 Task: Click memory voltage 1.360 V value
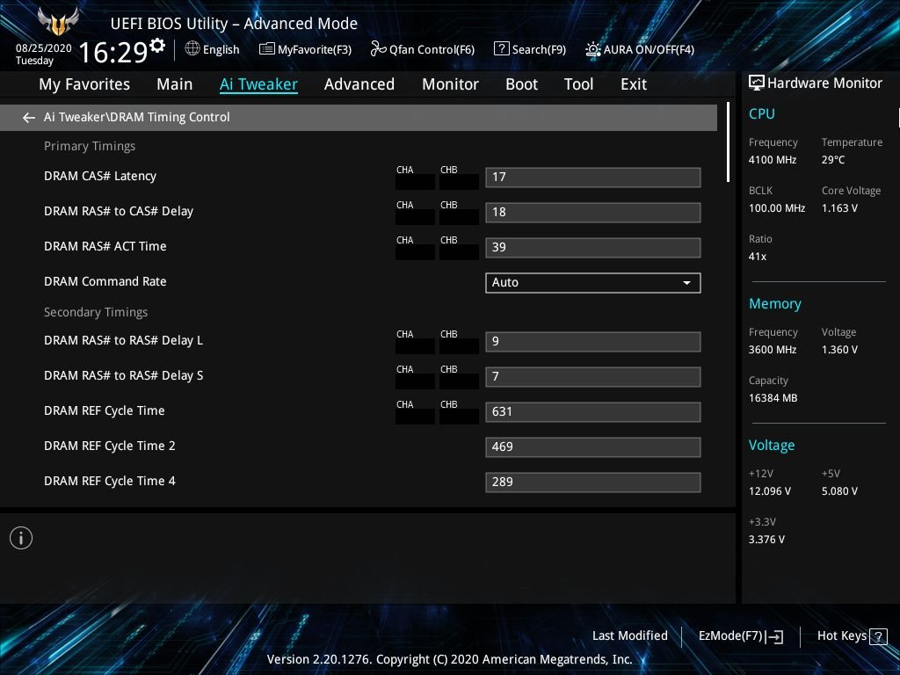839,350
